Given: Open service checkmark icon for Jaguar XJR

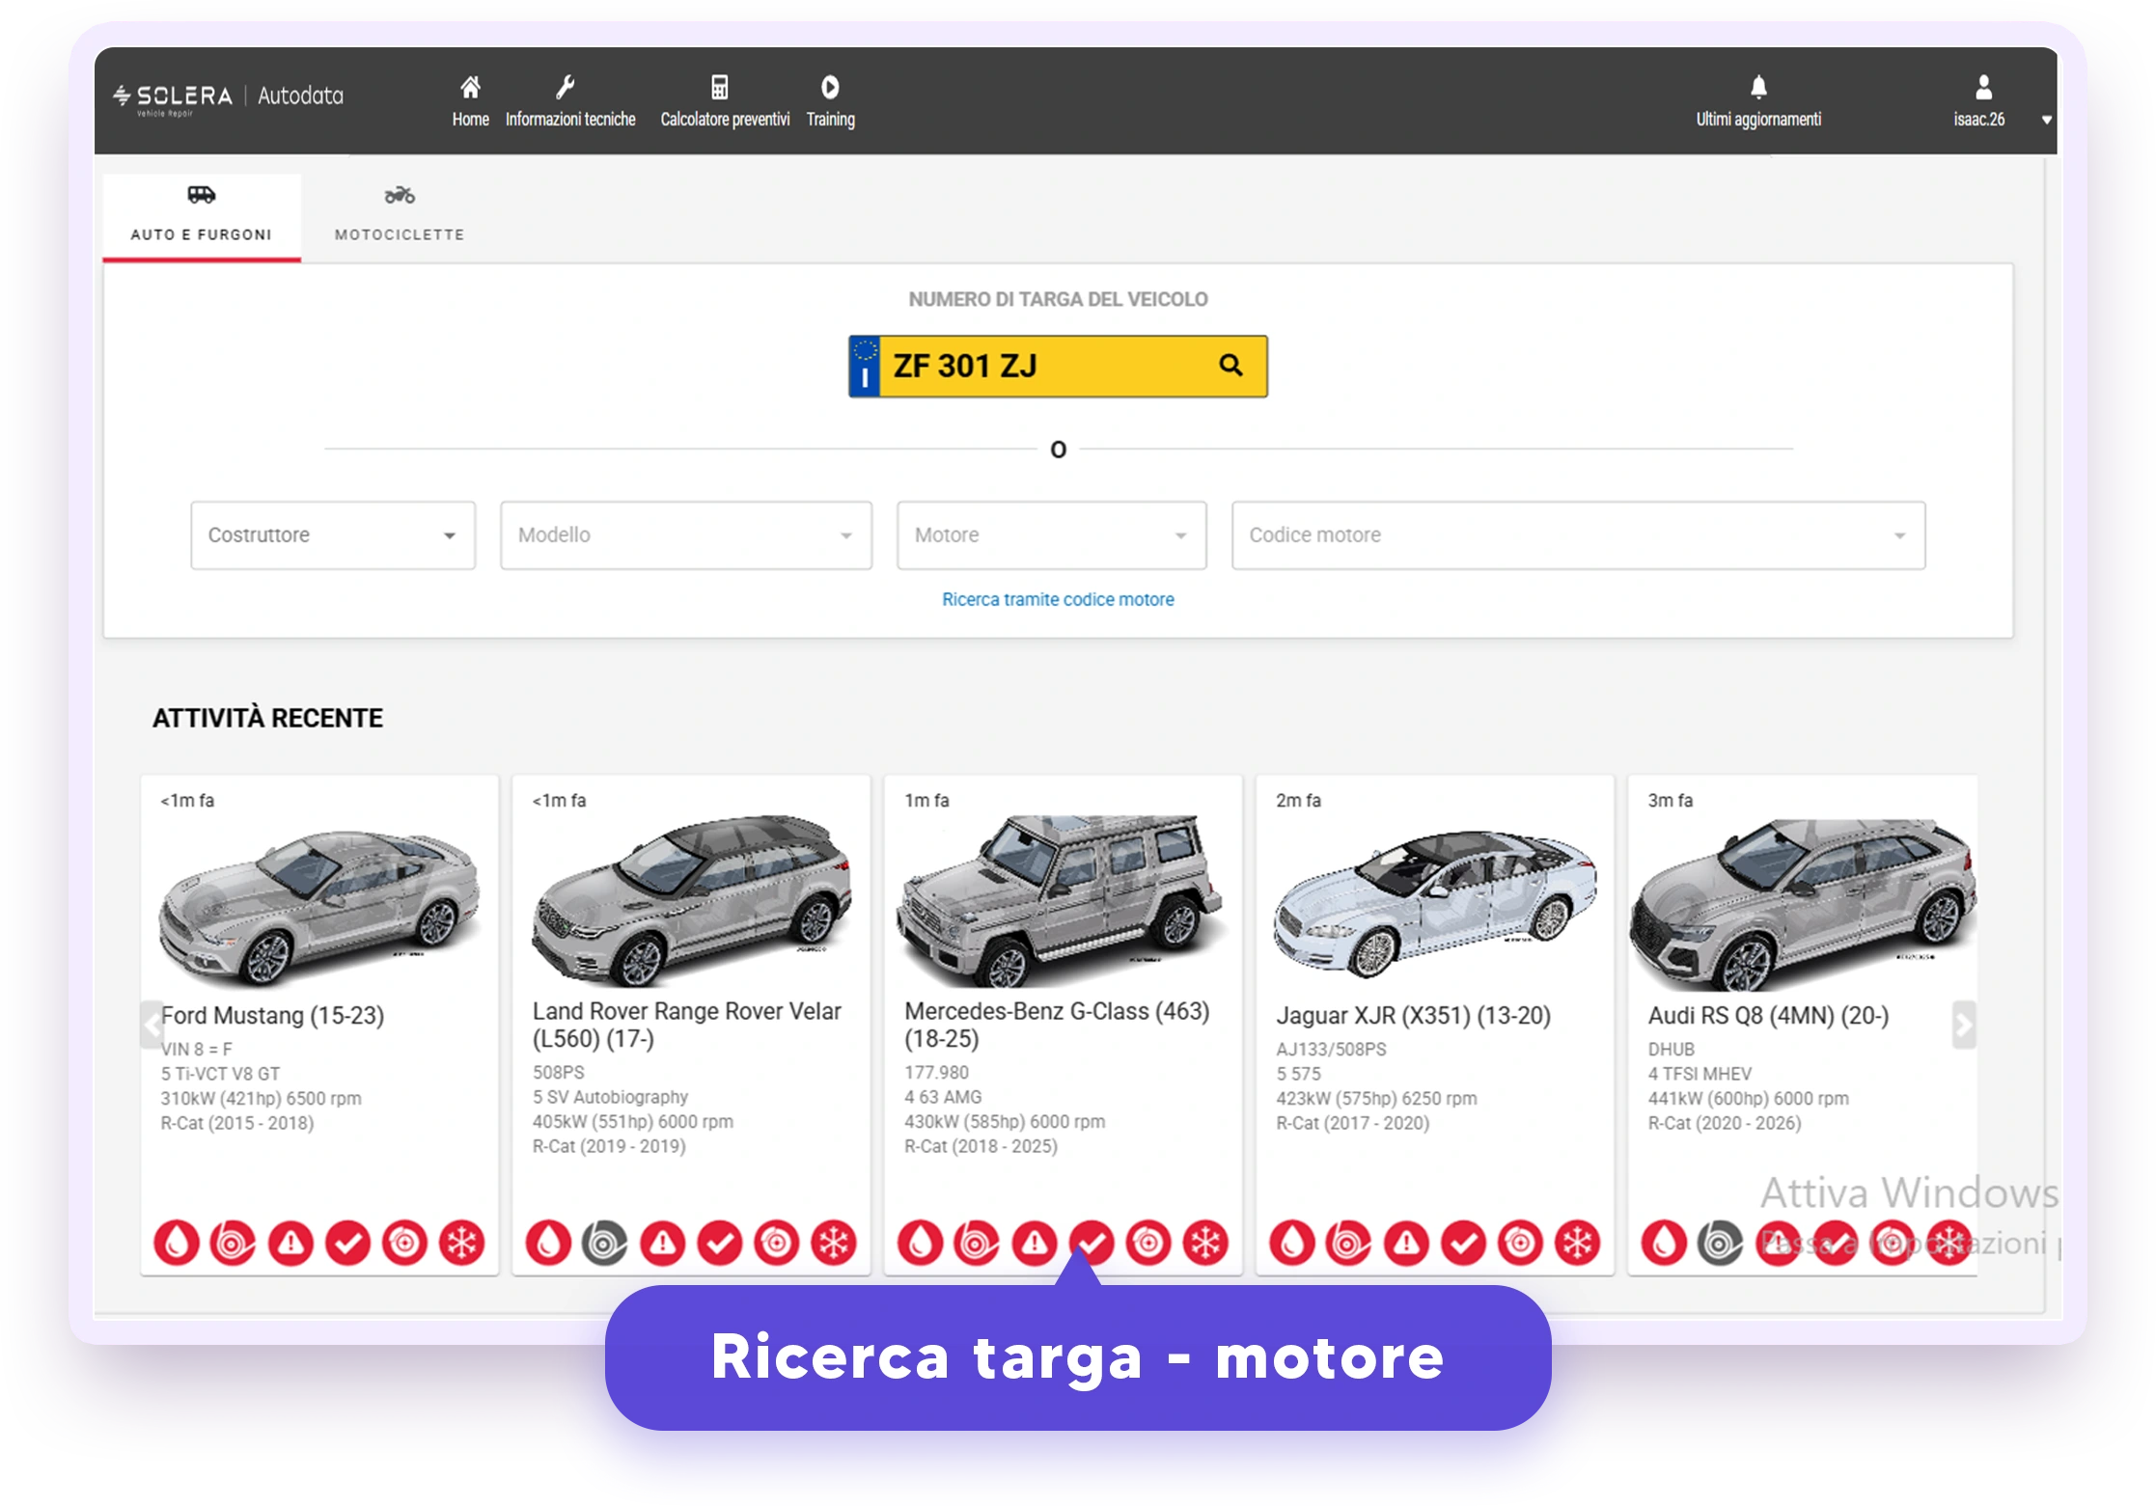Looking at the screenshot, I should coord(1463,1243).
